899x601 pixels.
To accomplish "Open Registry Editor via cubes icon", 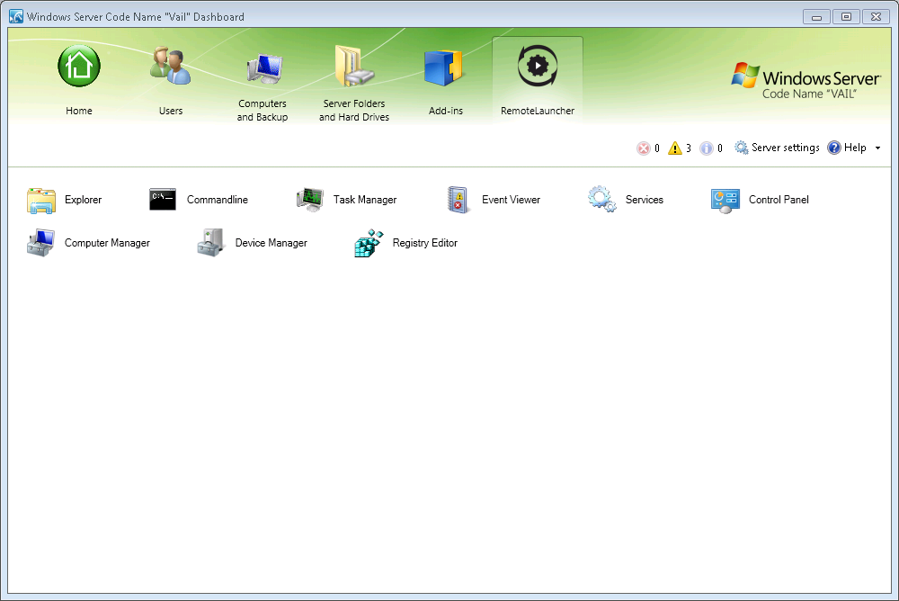I will tap(369, 244).
